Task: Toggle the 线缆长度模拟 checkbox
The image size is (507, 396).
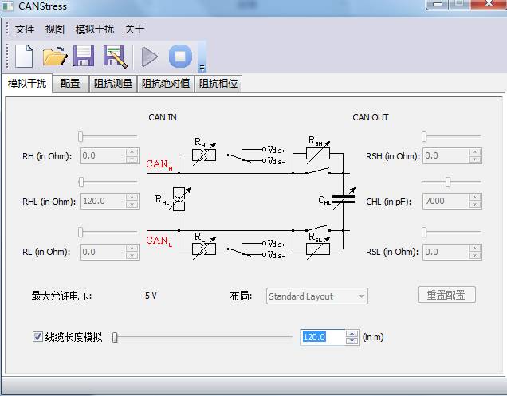Action: pos(37,337)
